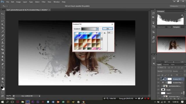
Task: Open the Image menu
Action: point(18,2)
